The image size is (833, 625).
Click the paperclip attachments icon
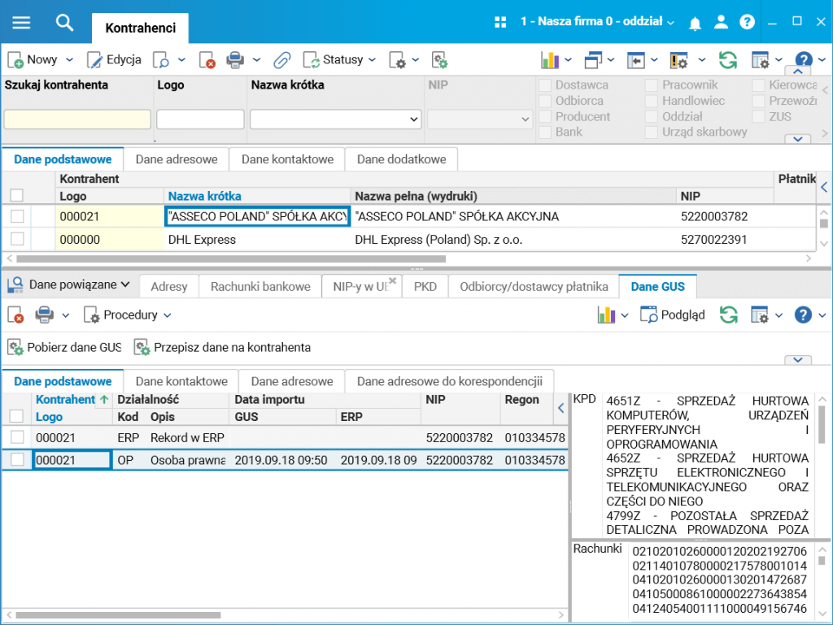click(281, 60)
